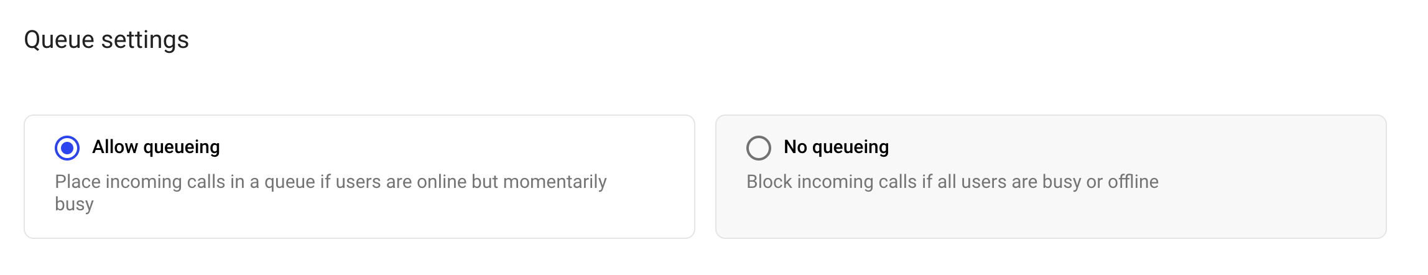Click the No queueing label text
This screenshot has height=275, width=1428.
click(x=836, y=147)
